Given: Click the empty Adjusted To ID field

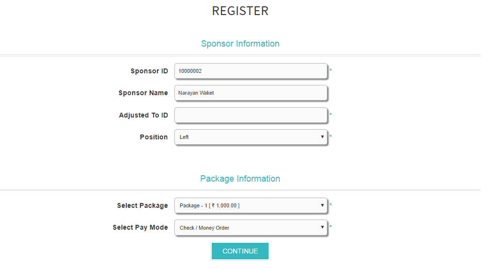Looking at the screenshot, I should click(251, 115).
